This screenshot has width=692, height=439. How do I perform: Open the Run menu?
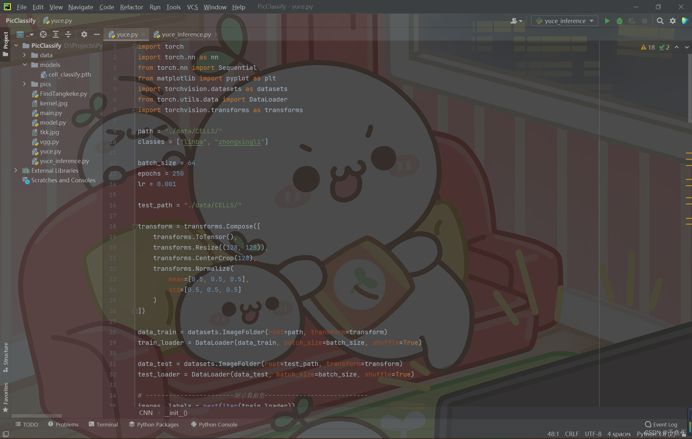pyautogui.click(x=155, y=7)
